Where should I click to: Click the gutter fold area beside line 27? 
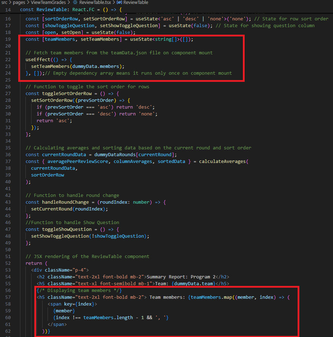[x=16, y=93]
